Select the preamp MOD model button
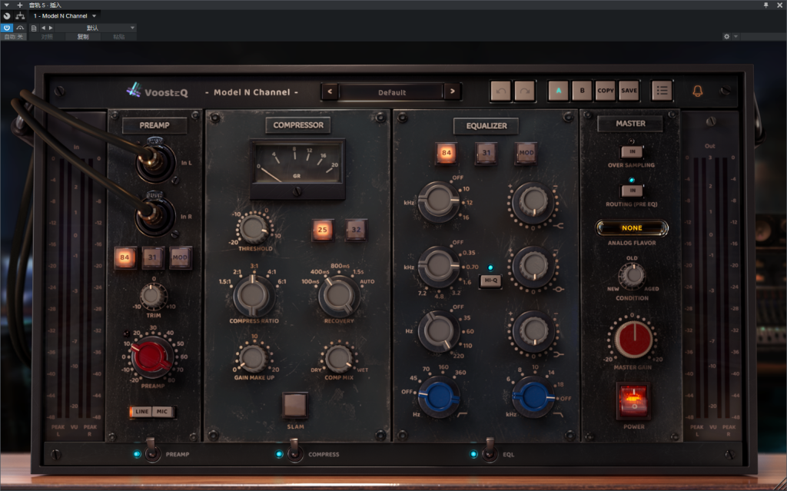Viewport: 787px width, 491px height. pos(180,257)
